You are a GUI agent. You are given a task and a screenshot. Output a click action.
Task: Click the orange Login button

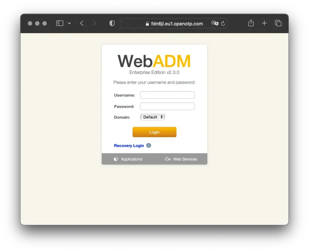[154, 132]
